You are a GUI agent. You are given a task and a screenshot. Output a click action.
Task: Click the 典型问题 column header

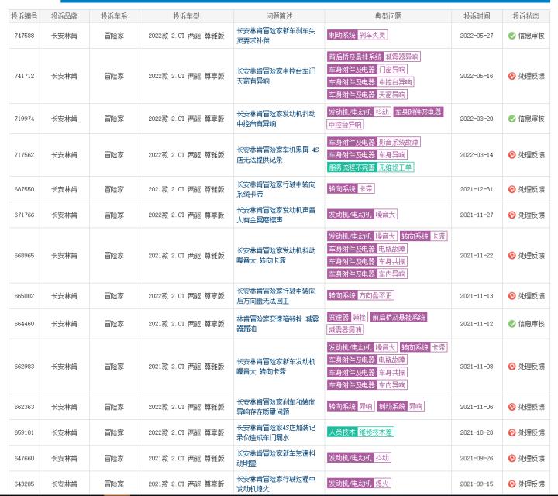[x=388, y=16]
